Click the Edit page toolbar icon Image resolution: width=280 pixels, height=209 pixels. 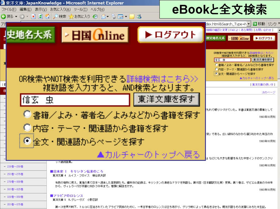[x=120, y=17]
